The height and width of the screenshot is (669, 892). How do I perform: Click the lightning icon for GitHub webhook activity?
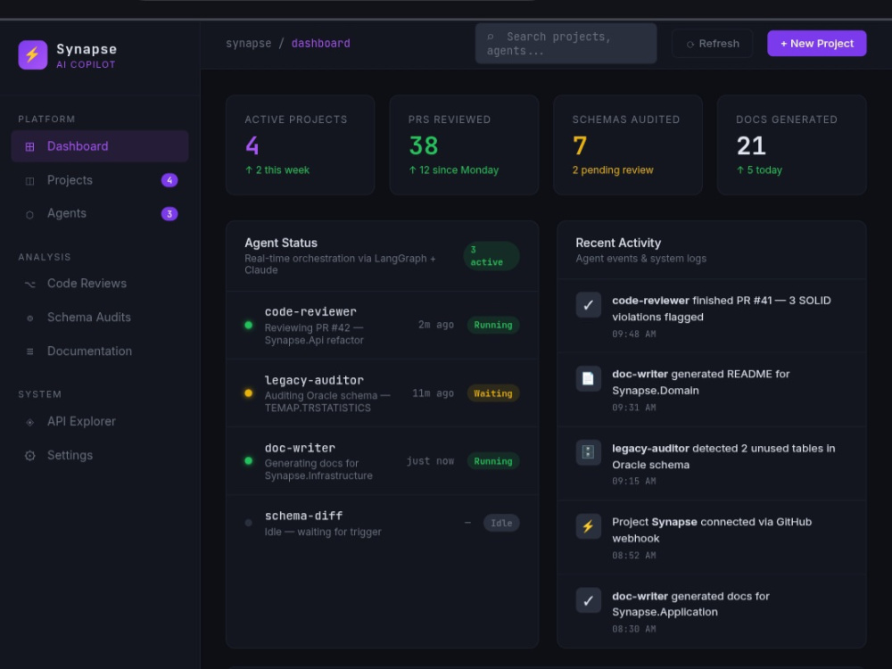588,526
